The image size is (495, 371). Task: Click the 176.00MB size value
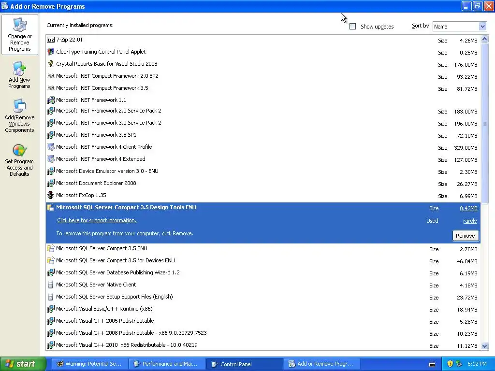[x=466, y=65]
